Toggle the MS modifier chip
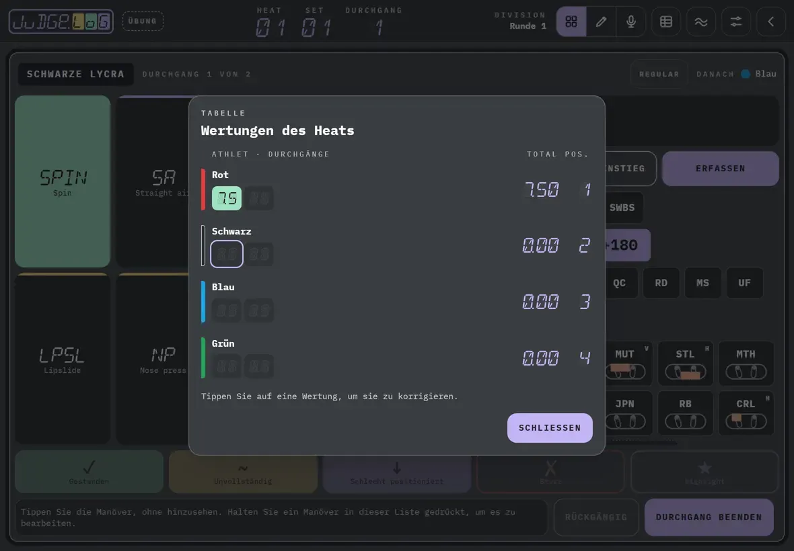 [703, 283]
